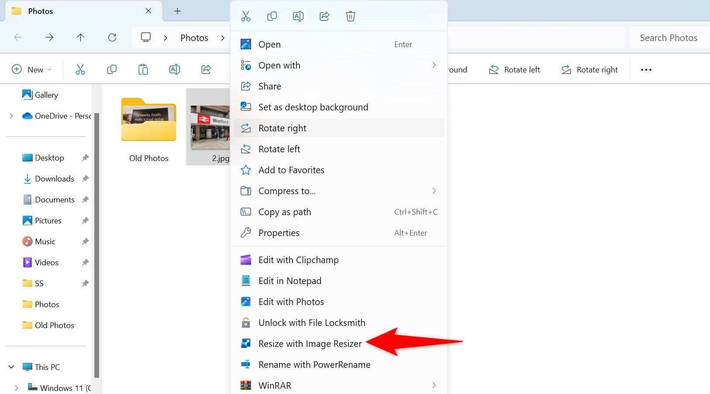710x394 pixels.
Task: Click the back navigation arrow
Action: pos(18,38)
